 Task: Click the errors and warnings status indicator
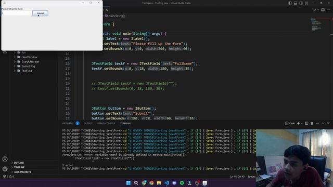point(8,176)
